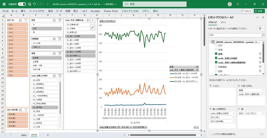Toggle the 自動保存 switch off
Viewport: 267px width, 138px height.
point(22,4)
